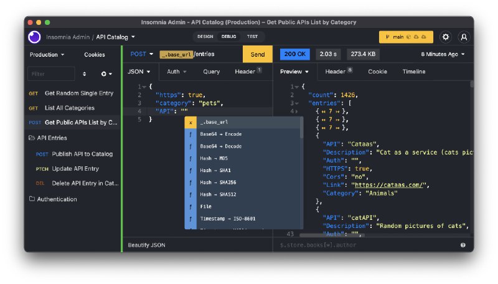Click the function icon beside File
This screenshot has height=284, width=498.
(x=190, y=207)
